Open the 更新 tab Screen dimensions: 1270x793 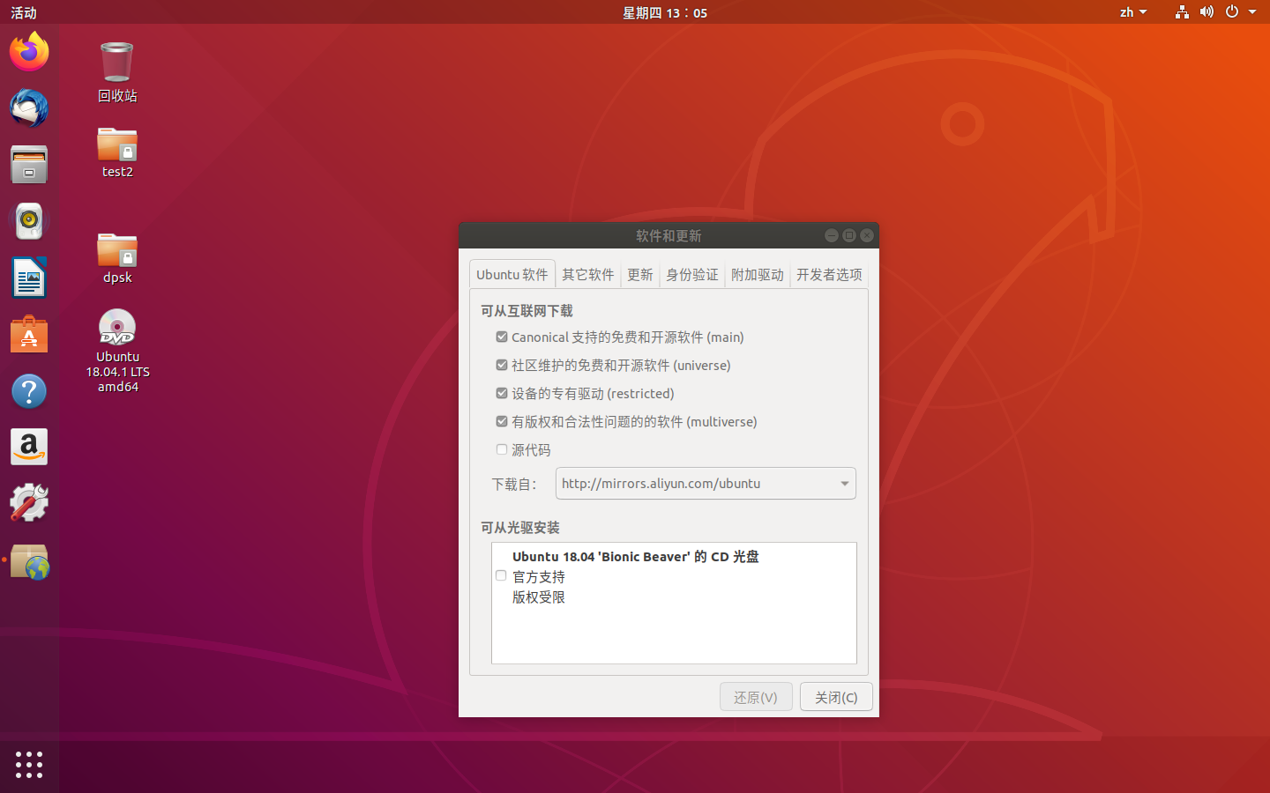click(640, 274)
